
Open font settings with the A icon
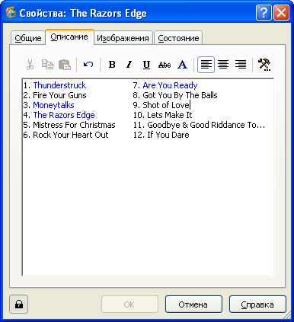click(x=182, y=65)
